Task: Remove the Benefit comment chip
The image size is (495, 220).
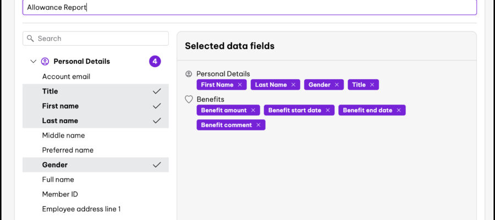Action: (x=258, y=125)
